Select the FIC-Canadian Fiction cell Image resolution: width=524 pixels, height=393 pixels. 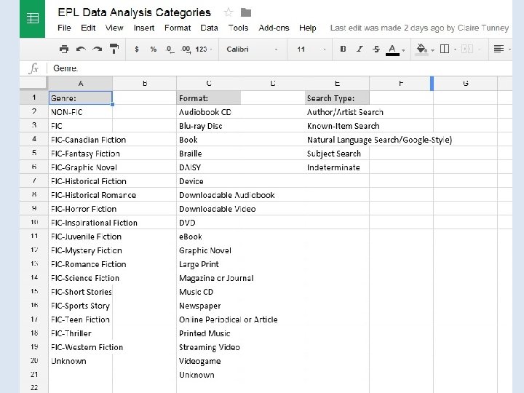pos(81,140)
